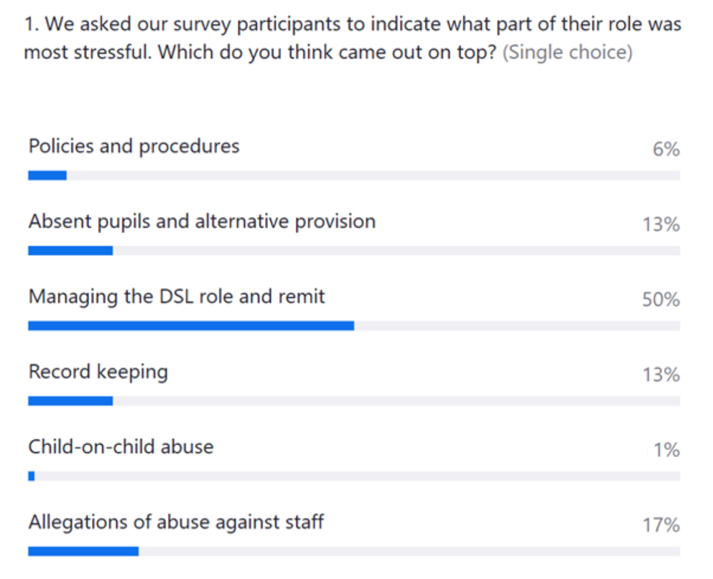713x579 pixels.
Task: Click the Allegations of abuse progress bar
Action: (x=83, y=552)
